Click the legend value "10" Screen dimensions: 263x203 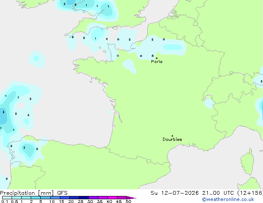click(52, 201)
